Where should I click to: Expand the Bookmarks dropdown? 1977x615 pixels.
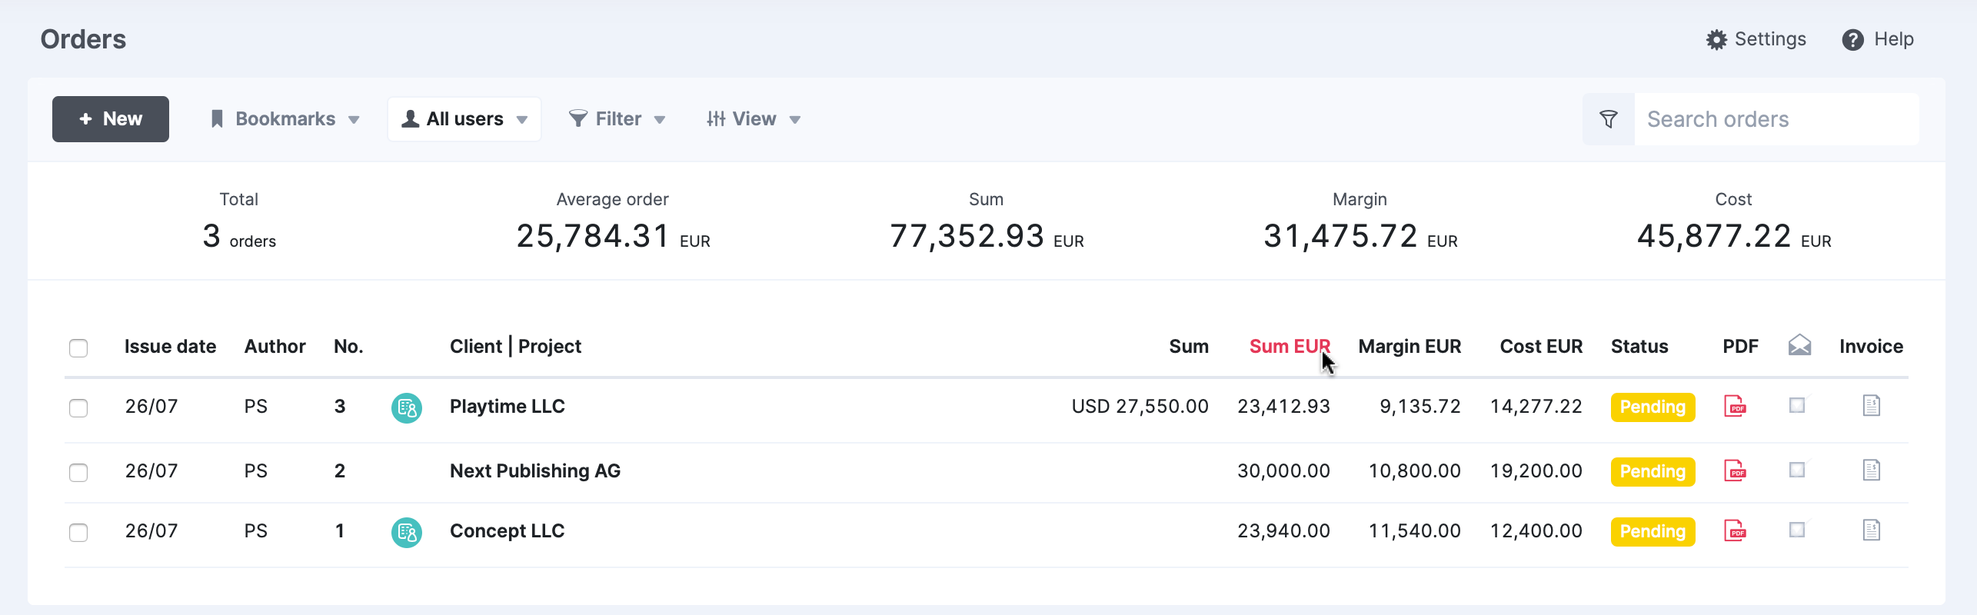pos(285,119)
